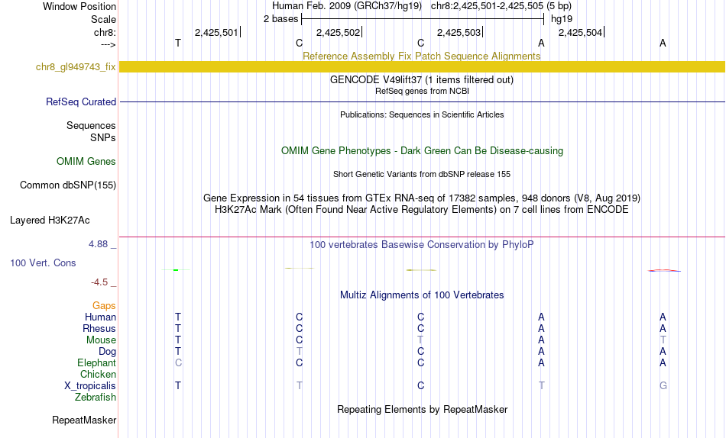The width and height of the screenshot is (726, 438).
Task: Click the Reference Assembly Fix Patch Sequence Alignments title
Action: 422,56
